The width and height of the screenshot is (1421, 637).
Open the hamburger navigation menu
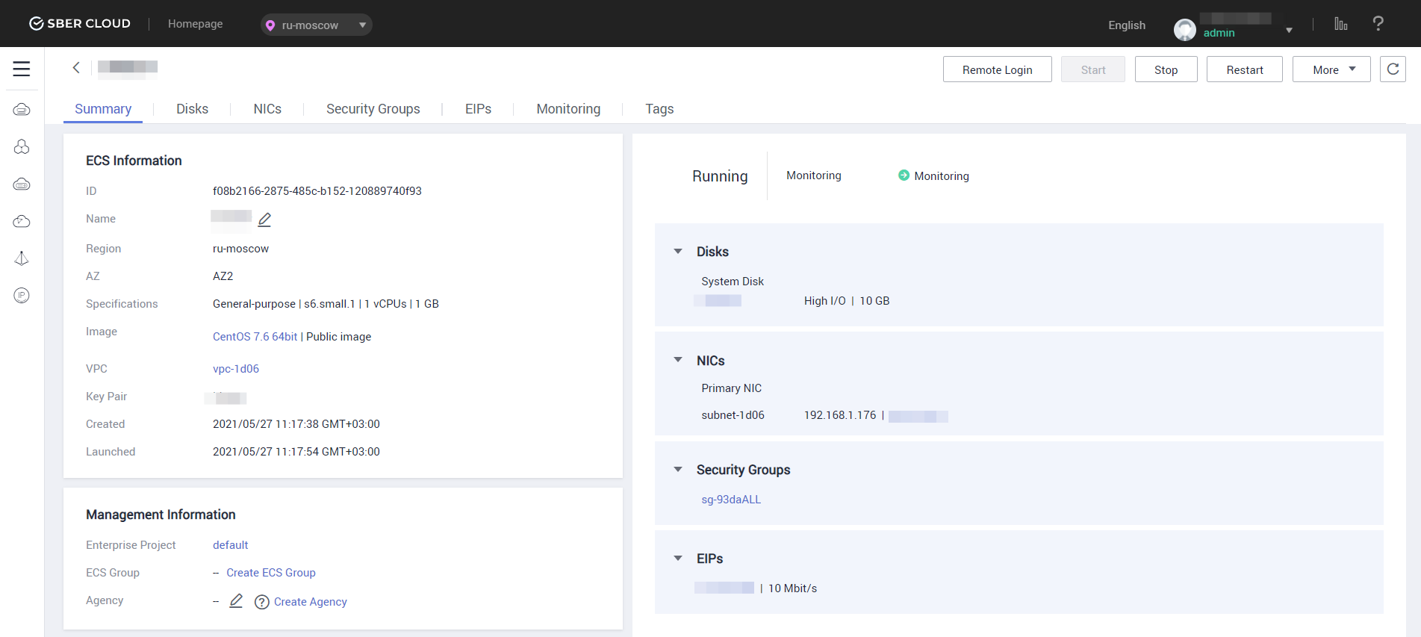[22, 69]
